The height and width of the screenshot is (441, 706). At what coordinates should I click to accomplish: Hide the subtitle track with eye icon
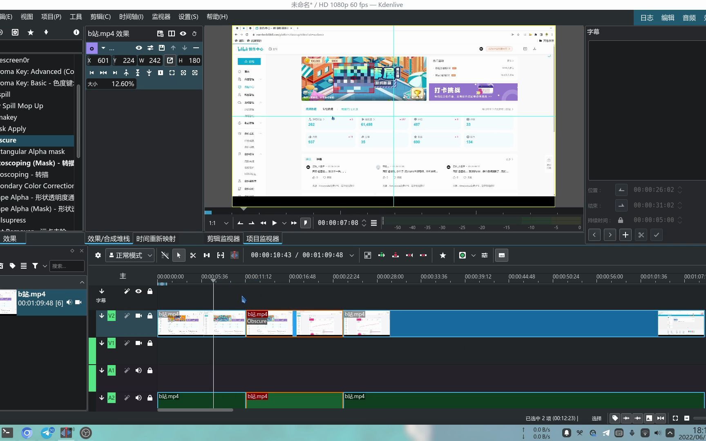[139, 291]
